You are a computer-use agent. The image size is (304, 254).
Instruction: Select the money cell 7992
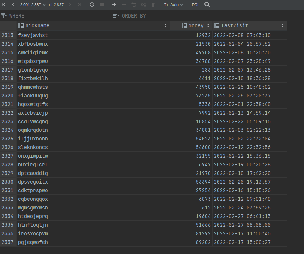(x=191, y=113)
